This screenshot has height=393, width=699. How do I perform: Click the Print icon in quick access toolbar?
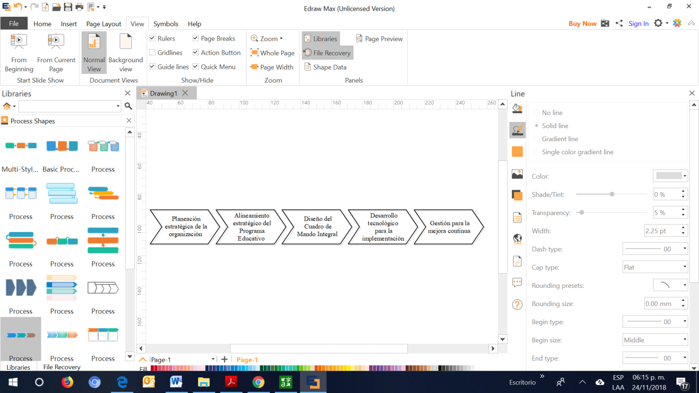point(79,7)
